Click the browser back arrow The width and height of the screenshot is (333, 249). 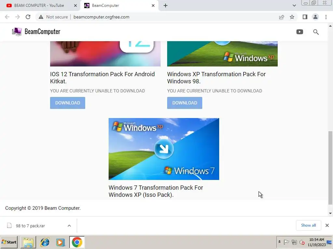tap(7, 17)
